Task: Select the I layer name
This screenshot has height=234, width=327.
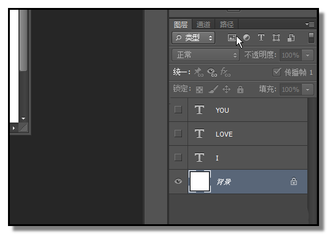Action: 217,158
